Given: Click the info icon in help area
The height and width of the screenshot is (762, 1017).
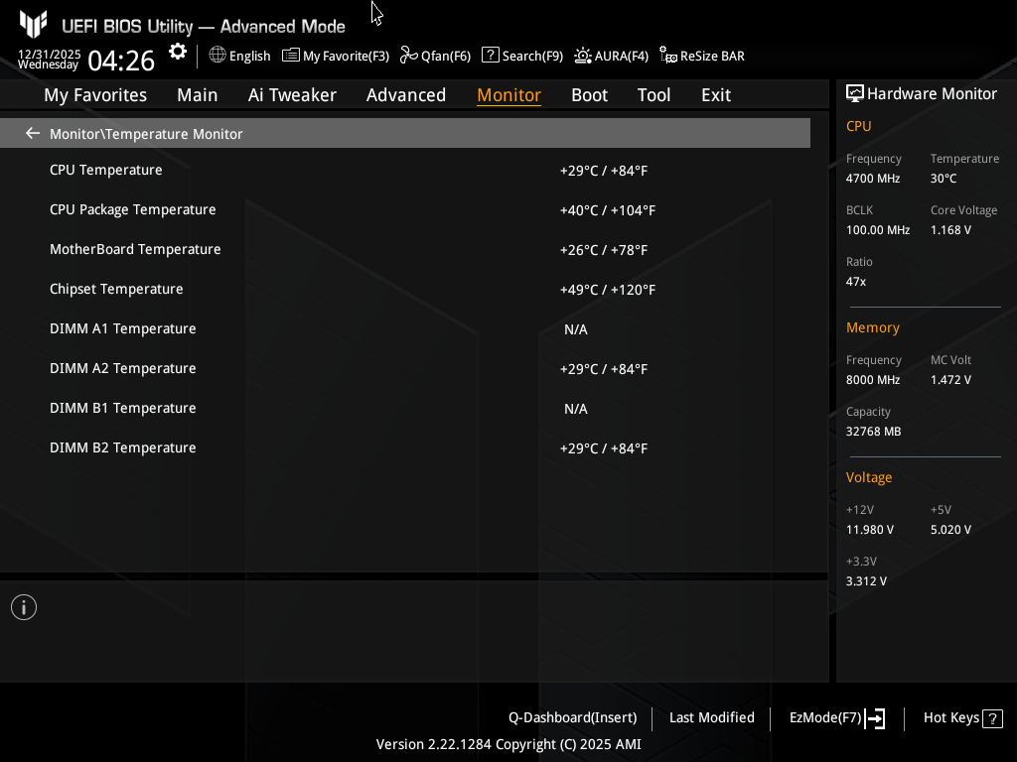Looking at the screenshot, I should (x=24, y=607).
